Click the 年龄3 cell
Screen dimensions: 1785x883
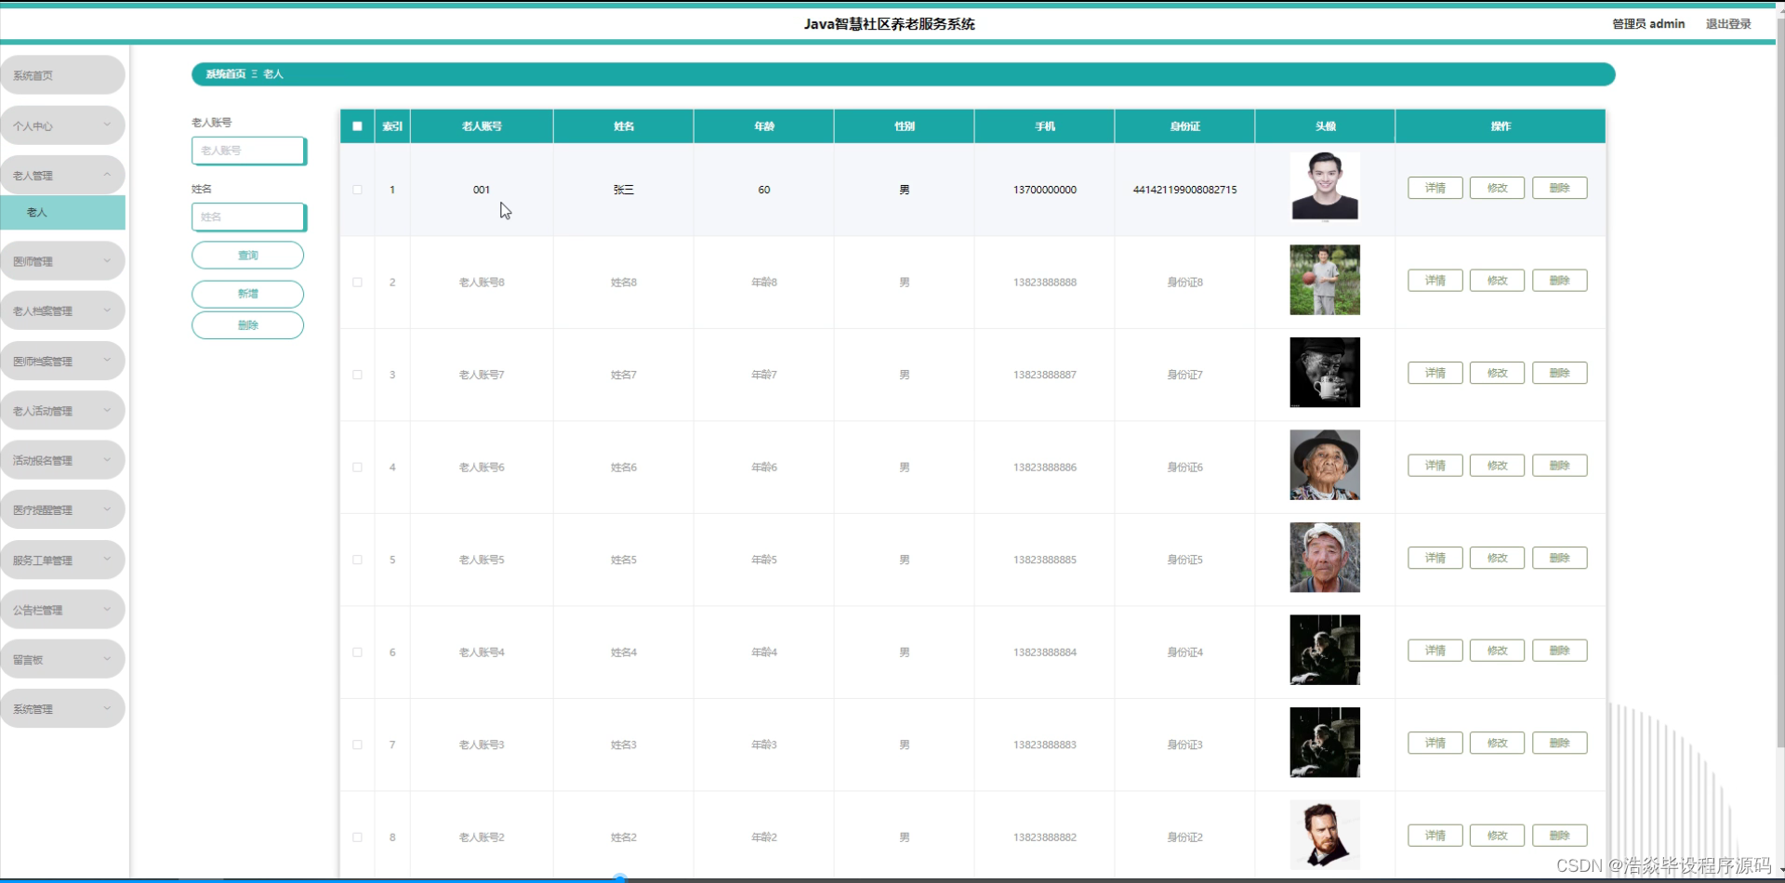click(x=764, y=745)
